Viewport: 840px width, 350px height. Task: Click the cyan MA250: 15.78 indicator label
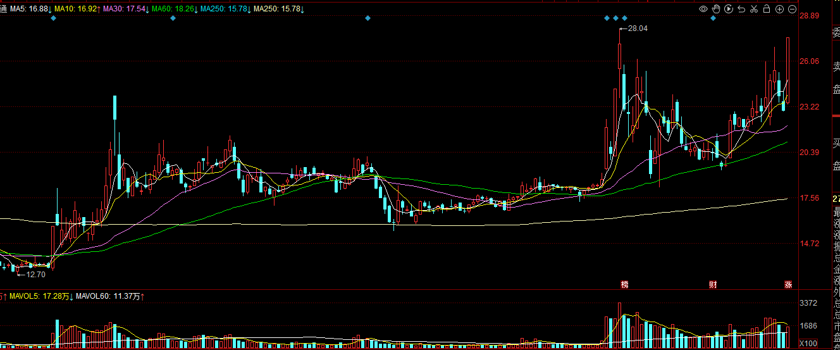tap(225, 9)
